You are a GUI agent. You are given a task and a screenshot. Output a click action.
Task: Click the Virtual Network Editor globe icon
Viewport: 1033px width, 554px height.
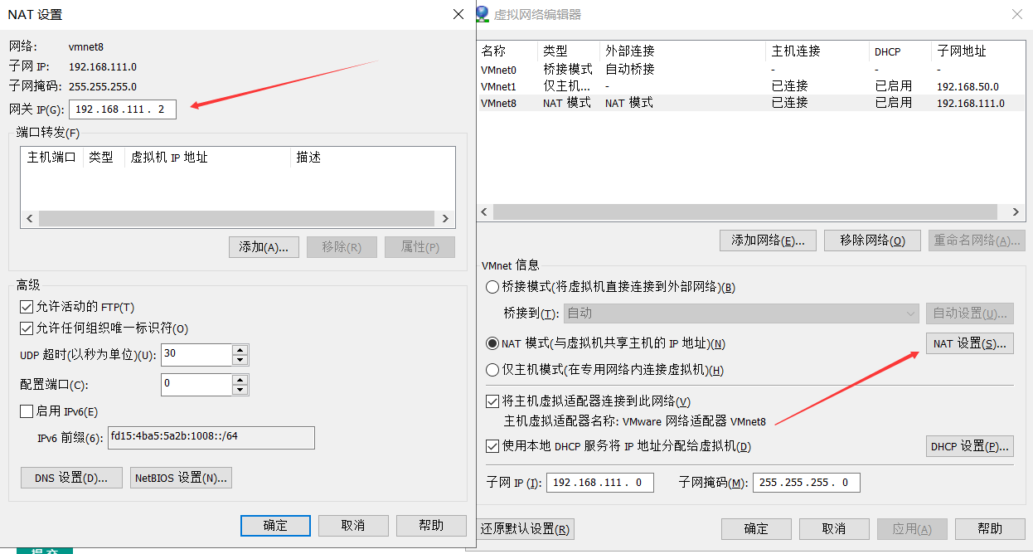tap(483, 14)
